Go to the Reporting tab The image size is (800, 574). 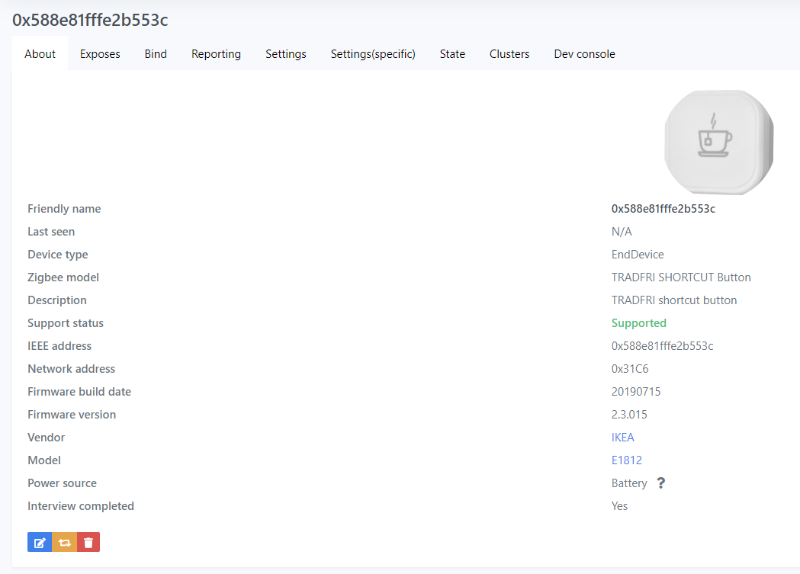point(217,54)
